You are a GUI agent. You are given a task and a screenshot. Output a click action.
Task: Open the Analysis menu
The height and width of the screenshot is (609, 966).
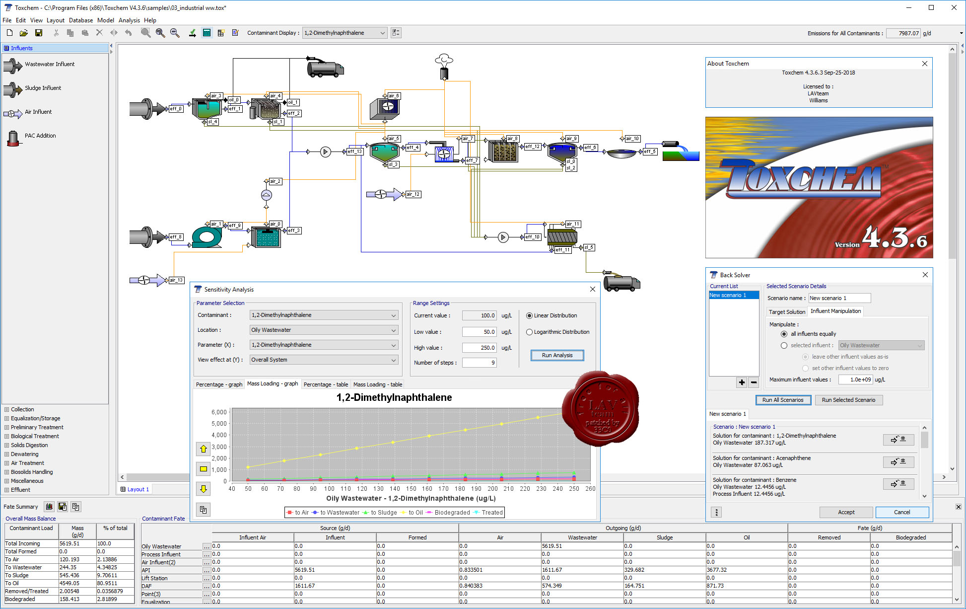coord(129,20)
